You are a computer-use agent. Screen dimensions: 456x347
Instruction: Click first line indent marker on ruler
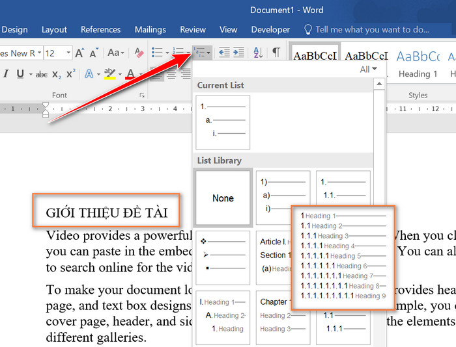[46, 105]
